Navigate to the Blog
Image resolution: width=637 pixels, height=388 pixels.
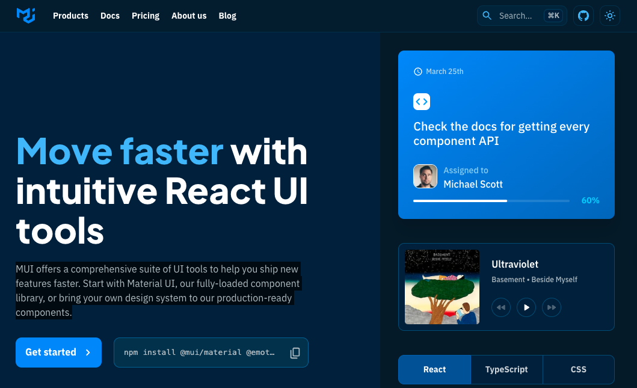coord(227,16)
